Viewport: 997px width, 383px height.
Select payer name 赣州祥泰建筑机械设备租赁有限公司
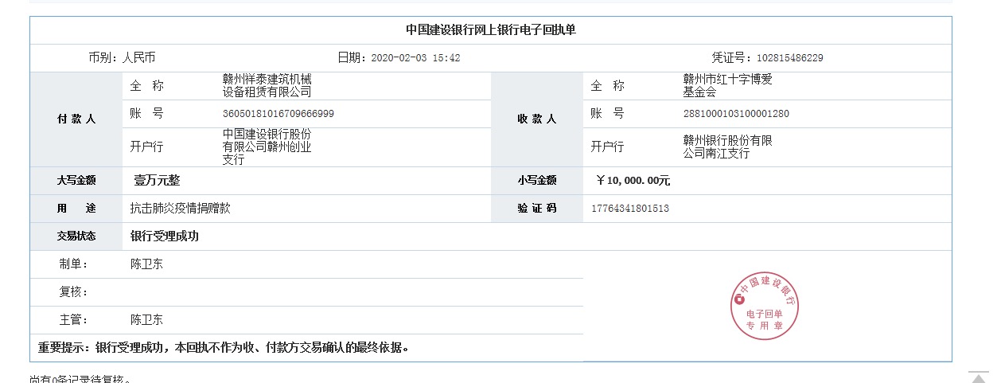coord(267,85)
